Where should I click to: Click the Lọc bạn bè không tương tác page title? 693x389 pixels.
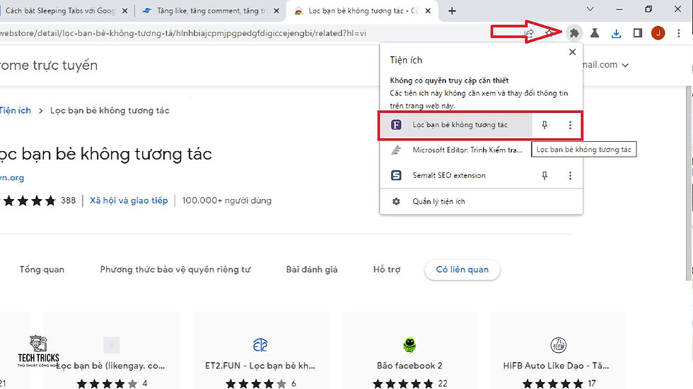point(105,154)
